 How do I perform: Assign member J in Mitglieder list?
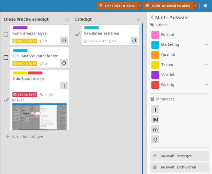[x=155, y=109]
